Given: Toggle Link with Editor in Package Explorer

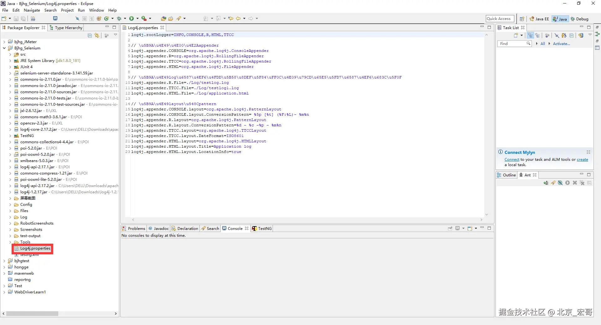Looking at the screenshot, I should coord(97,35).
